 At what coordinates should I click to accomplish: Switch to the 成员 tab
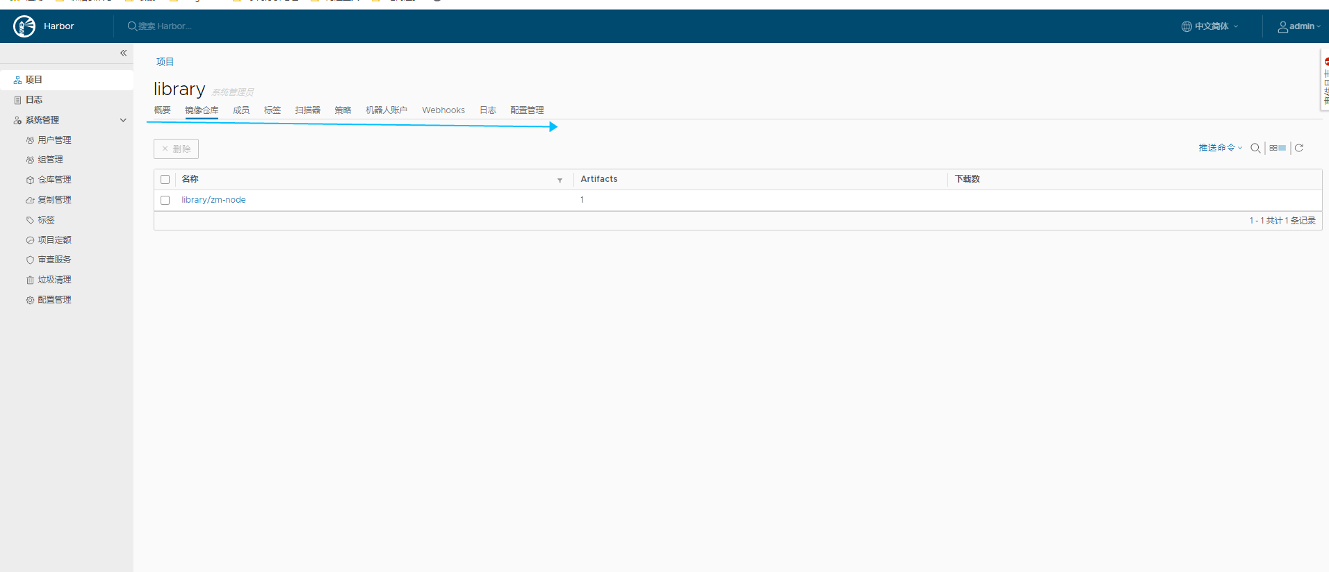point(241,110)
